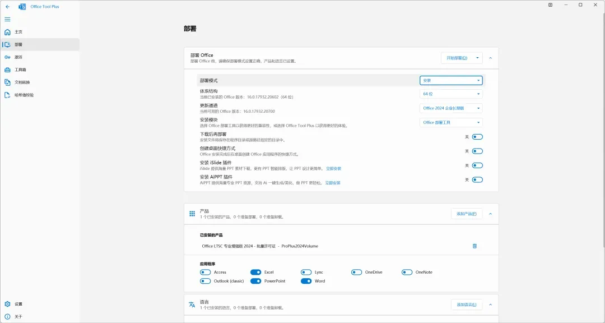Screen dimensions: 605x323
Task: Click 立即安装 link for AiPPT
Action: pos(333,183)
